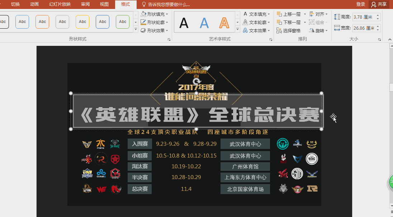Increase 高度 height stepper

(x=378, y=15)
